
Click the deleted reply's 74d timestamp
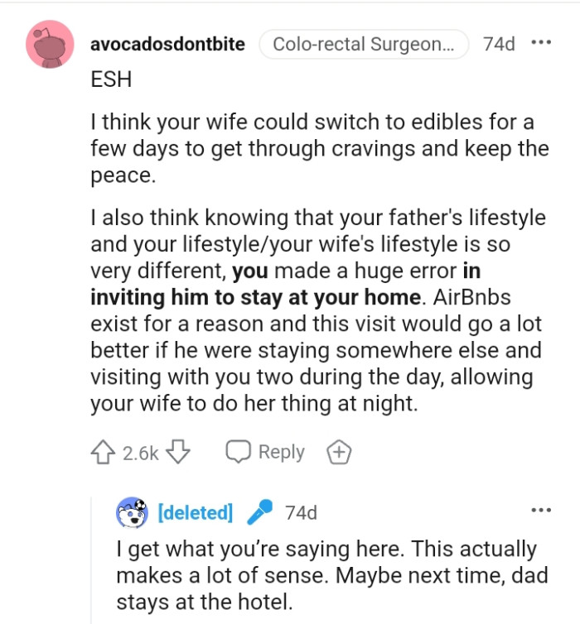tap(301, 513)
